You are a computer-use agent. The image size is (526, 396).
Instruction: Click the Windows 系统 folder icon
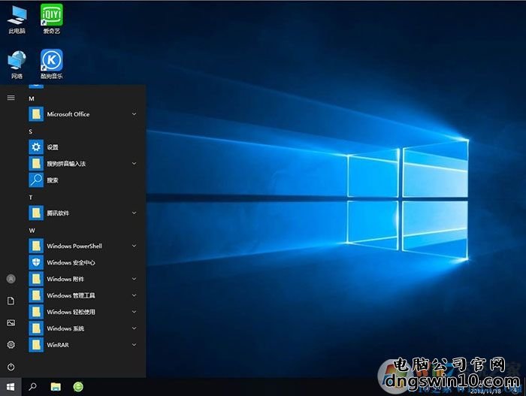[36, 328]
